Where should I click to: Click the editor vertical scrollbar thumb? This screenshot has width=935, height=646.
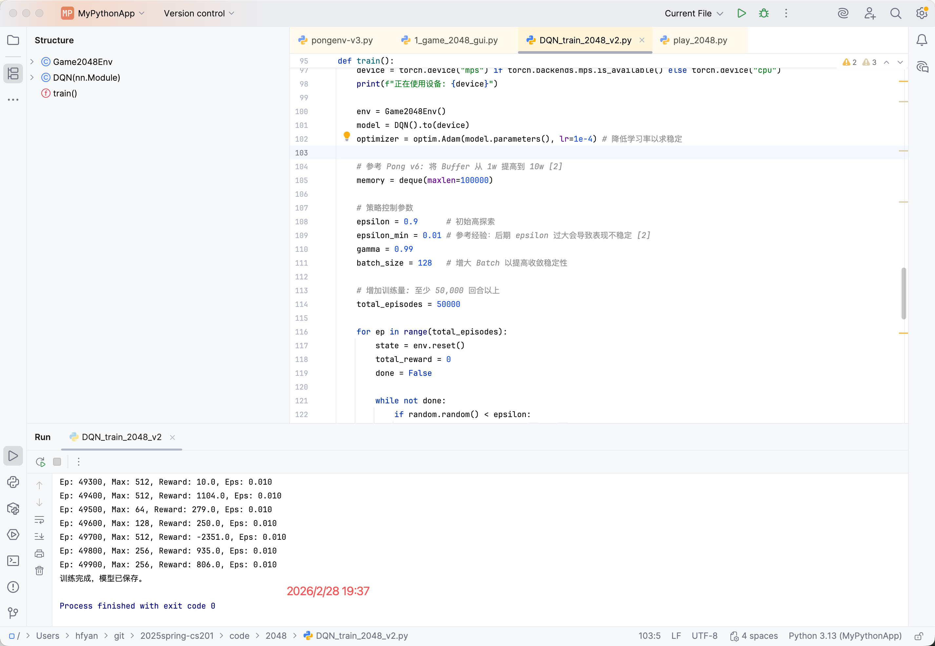904,293
